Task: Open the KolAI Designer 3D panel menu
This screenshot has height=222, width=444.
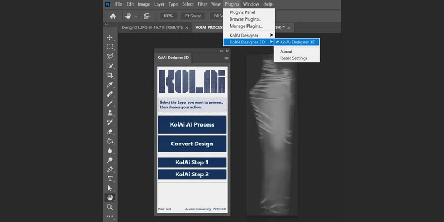Action: (226, 57)
